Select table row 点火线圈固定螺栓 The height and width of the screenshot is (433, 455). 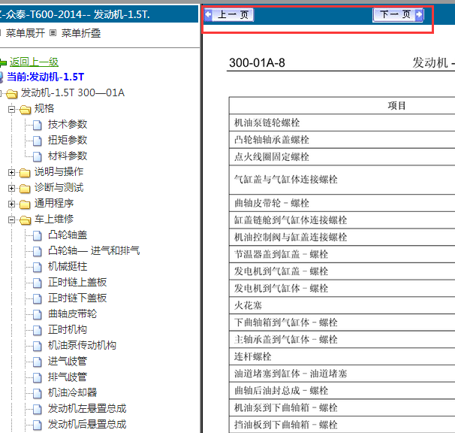point(342,157)
